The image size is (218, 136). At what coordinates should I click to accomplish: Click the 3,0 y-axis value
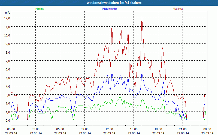click(x=8, y=95)
